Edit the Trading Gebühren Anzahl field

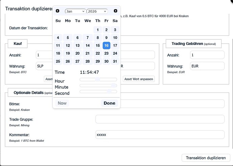pyautogui.click(x=207, y=55)
